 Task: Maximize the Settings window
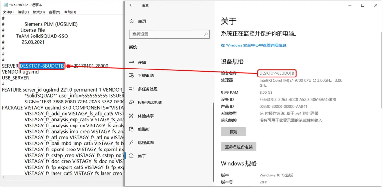coord(363,5)
